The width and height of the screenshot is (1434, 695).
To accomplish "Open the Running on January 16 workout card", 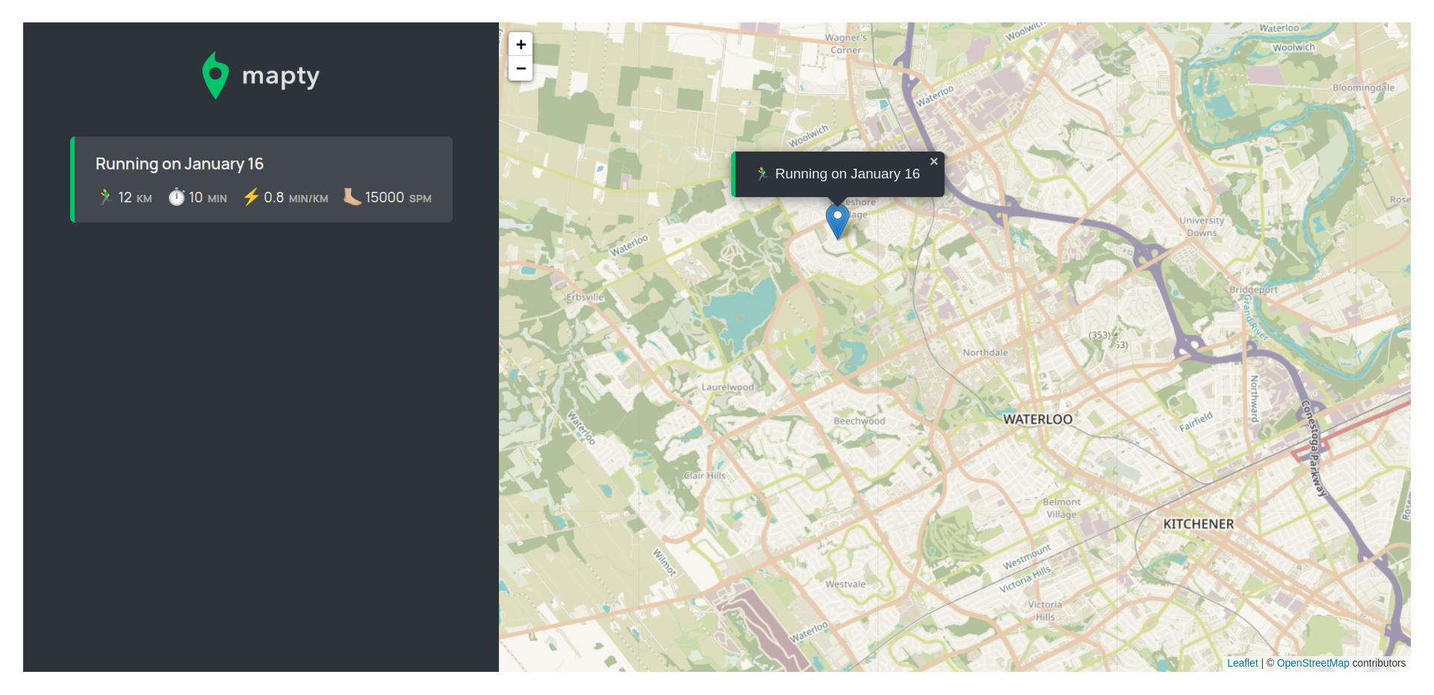I will coord(261,179).
